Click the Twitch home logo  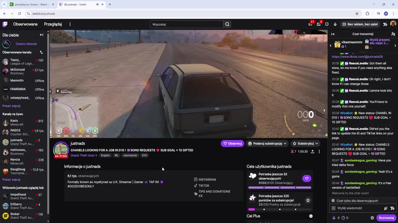pos(5,24)
